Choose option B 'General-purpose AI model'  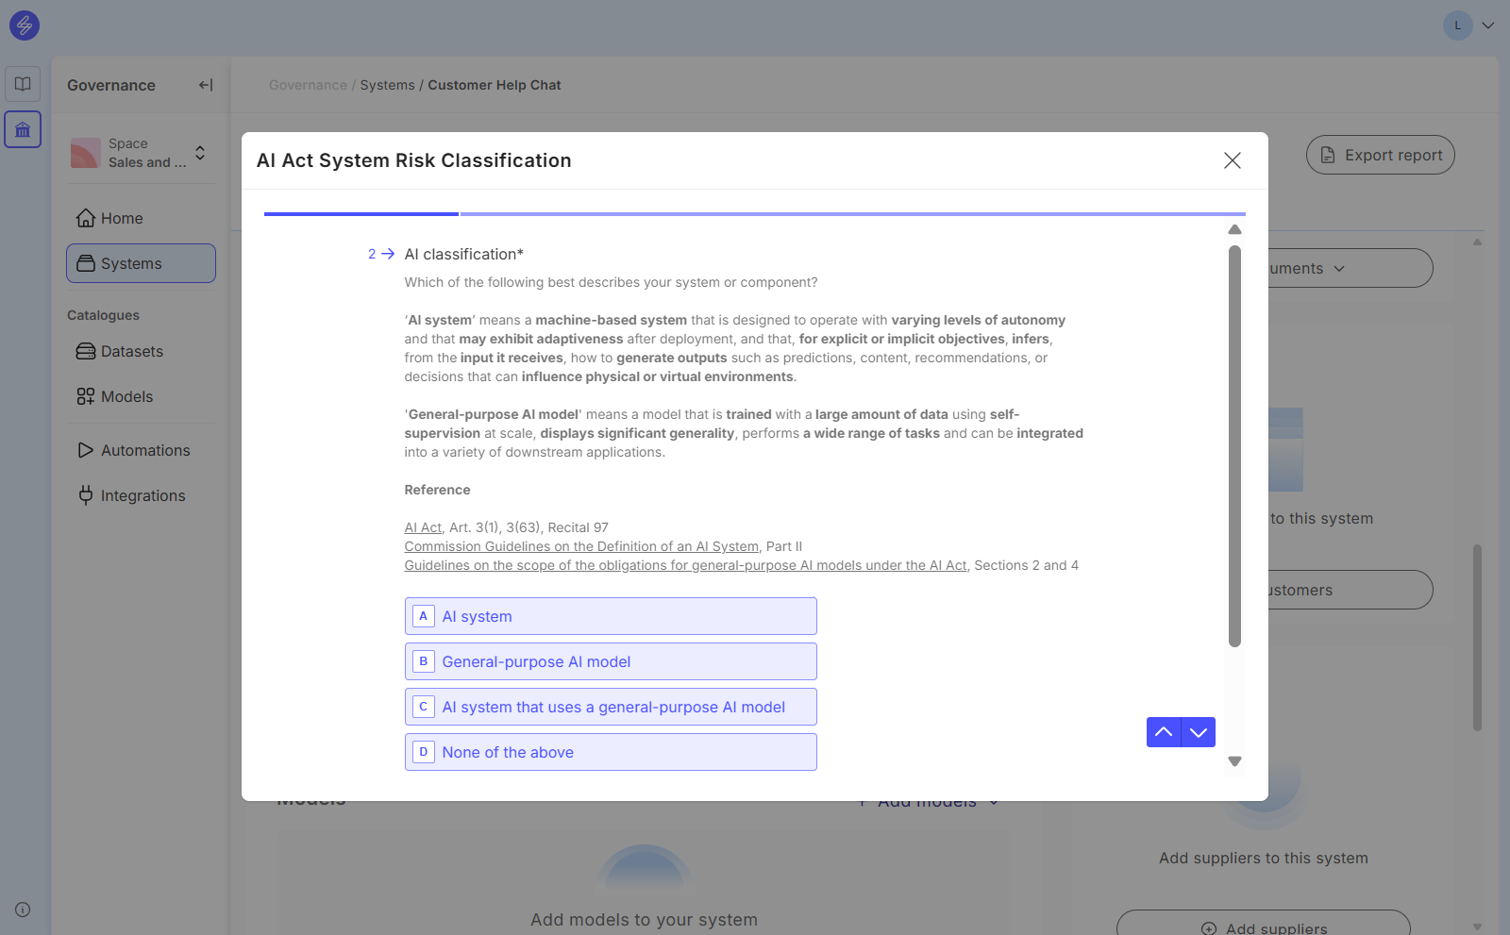611,661
